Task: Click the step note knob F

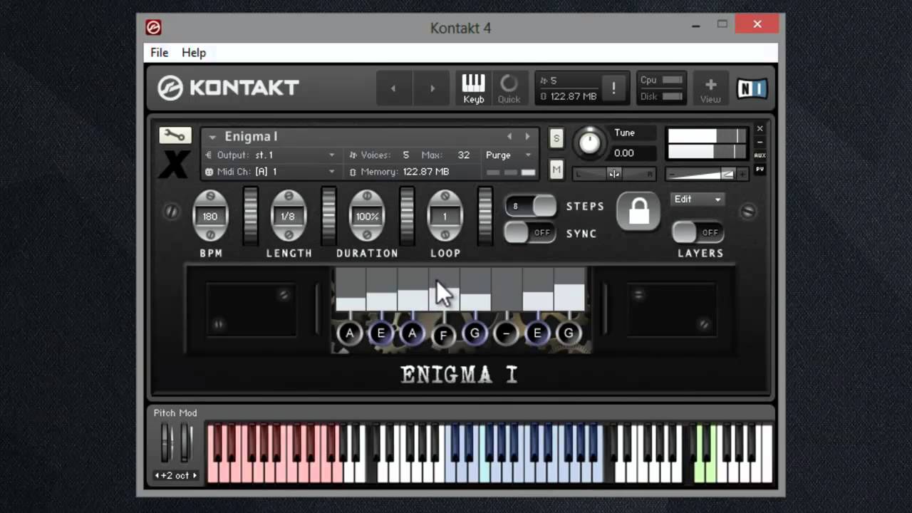Action: [x=443, y=335]
